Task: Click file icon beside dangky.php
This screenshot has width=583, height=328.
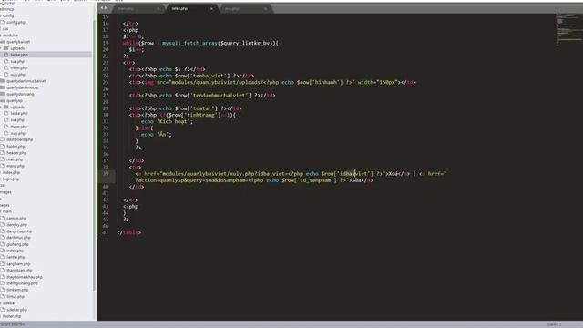Action: [x=2, y=225]
